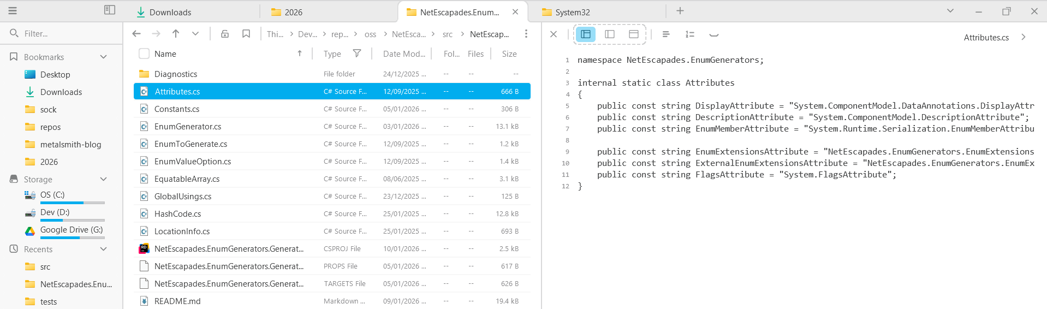The height and width of the screenshot is (309, 1047).
Task: Click the clock icon beside Recents
Action: (14, 249)
